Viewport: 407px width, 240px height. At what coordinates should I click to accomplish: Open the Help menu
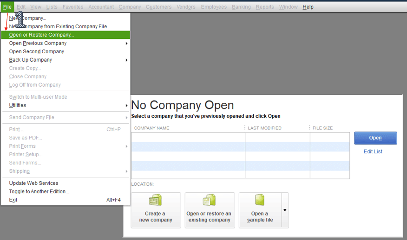(x=308, y=7)
